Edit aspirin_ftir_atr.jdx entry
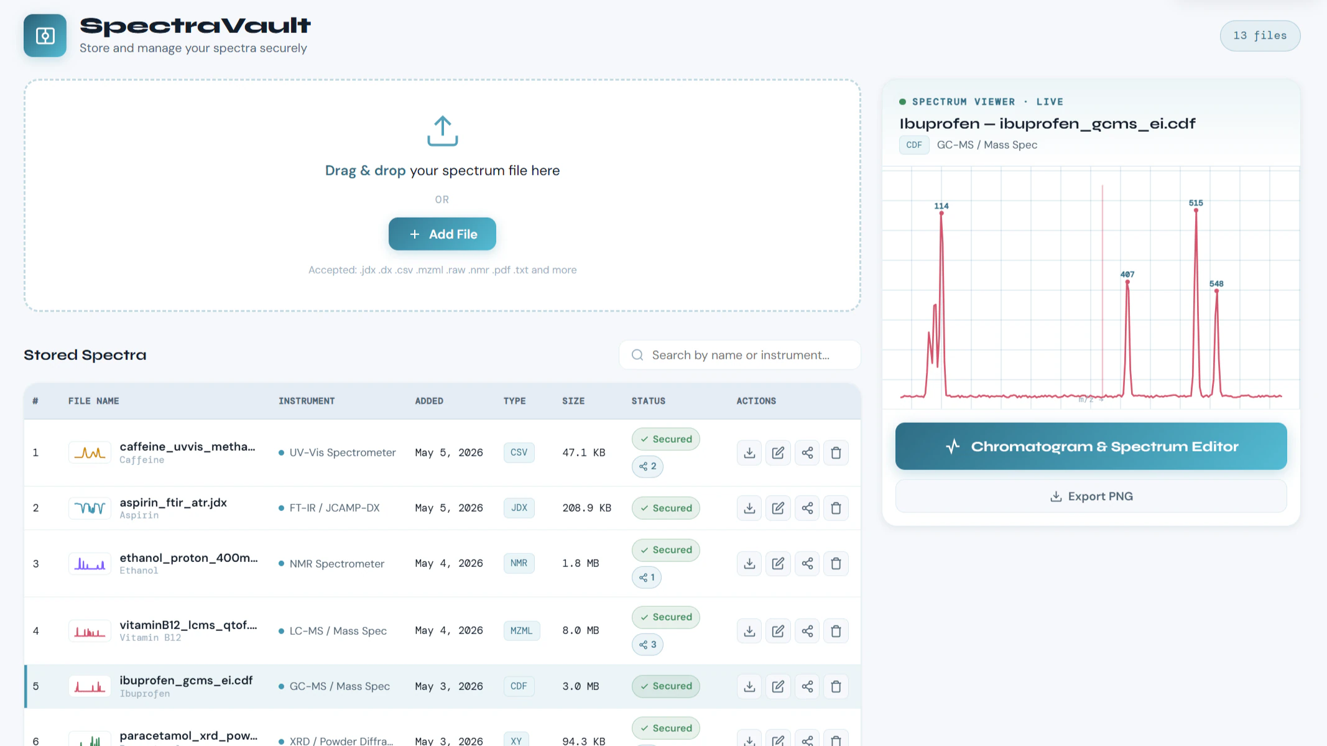1327x746 pixels. pyautogui.click(x=778, y=508)
